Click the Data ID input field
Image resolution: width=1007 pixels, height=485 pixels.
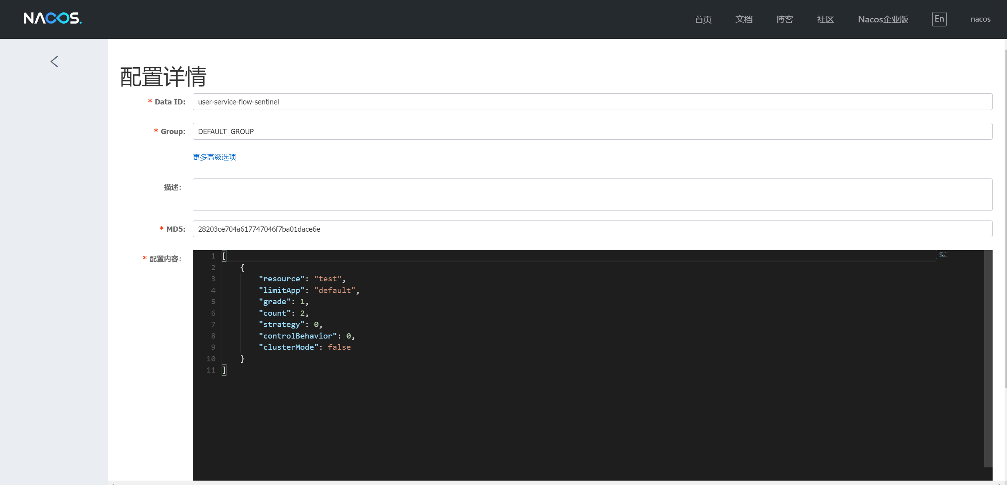click(x=593, y=102)
